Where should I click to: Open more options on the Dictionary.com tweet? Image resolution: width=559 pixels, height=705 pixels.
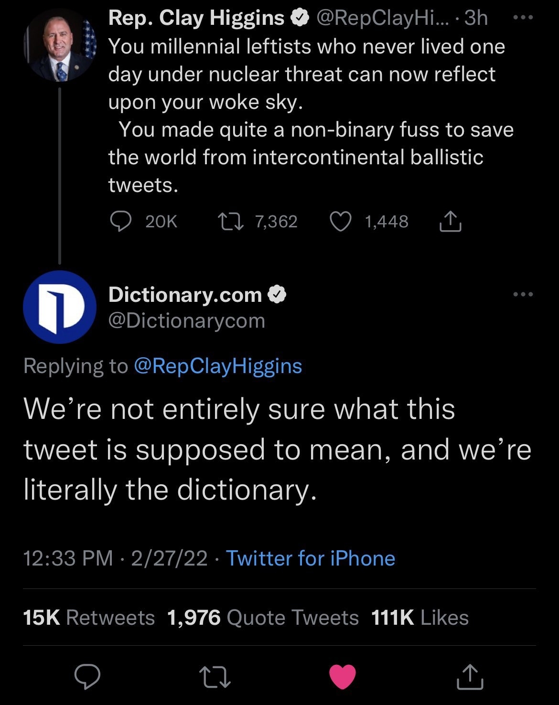point(523,295)
